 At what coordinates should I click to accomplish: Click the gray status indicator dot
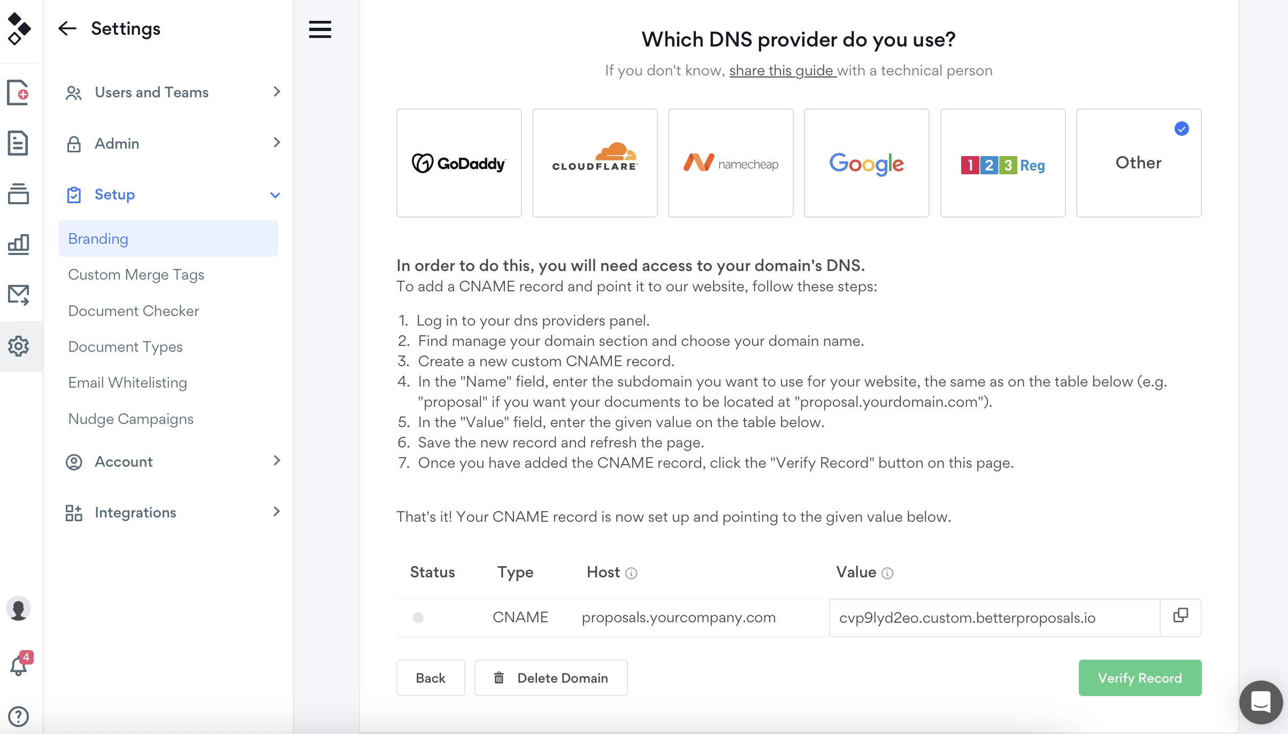tap(418, 618)
